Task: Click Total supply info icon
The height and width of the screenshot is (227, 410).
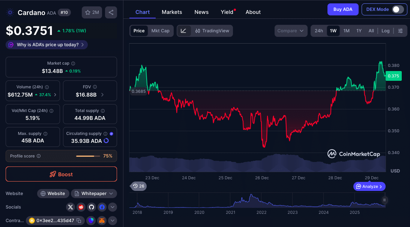Action: [103, 110]
